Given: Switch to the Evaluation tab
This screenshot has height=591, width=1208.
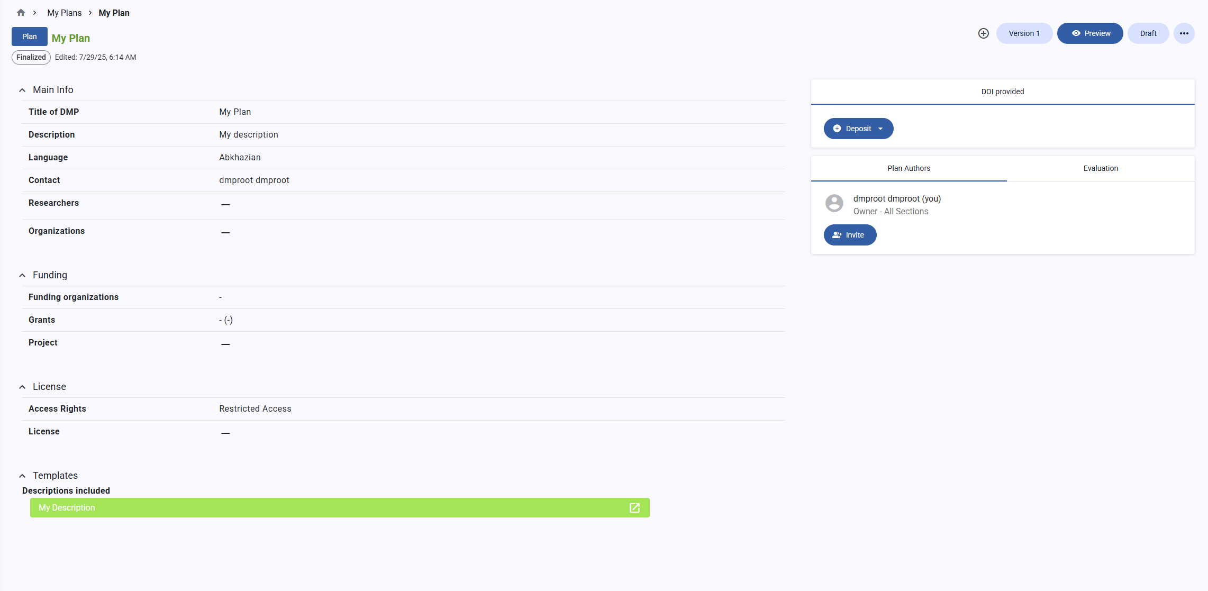Looking at the screenshot, I should 1100,168.
